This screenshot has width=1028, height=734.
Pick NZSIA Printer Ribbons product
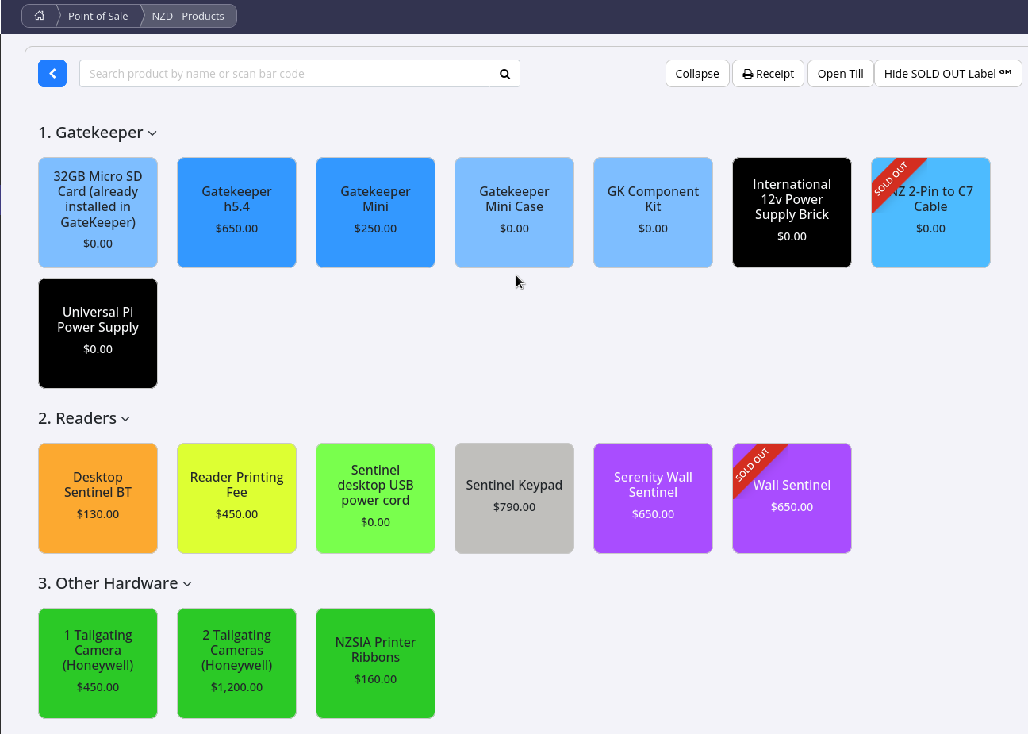pos(375,663)
